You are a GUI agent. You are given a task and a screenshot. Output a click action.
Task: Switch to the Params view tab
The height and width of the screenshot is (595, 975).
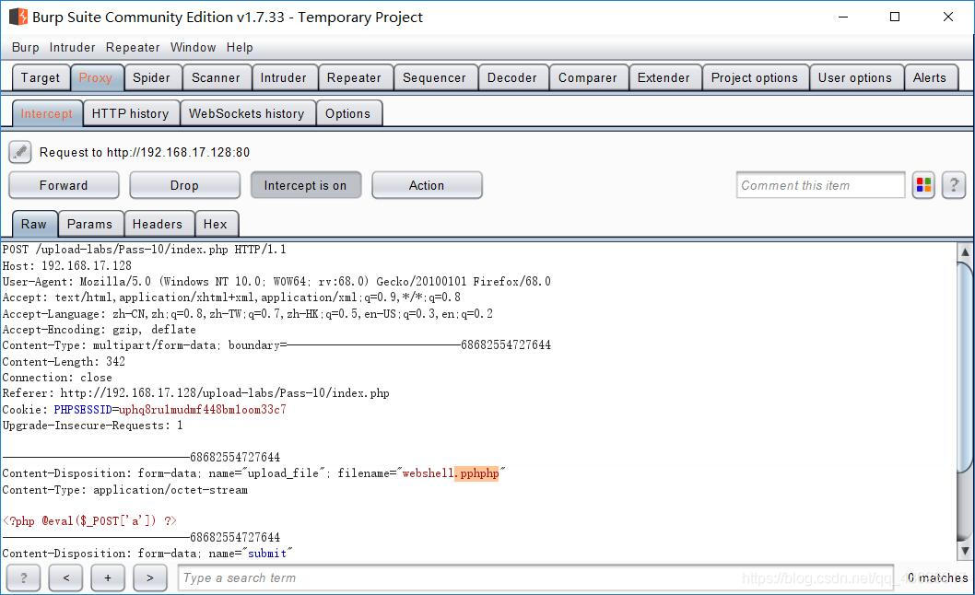[x=89, y=224]
